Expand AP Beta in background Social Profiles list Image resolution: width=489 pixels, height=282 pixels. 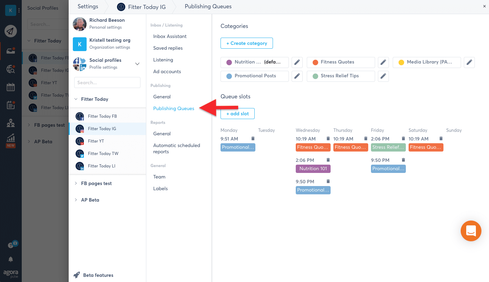click(29, 142)
